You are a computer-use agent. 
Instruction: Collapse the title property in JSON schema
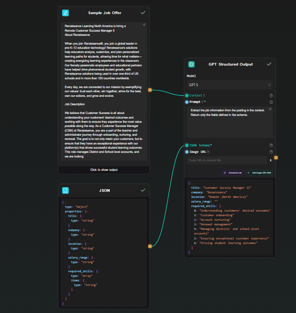coord(83,216)
